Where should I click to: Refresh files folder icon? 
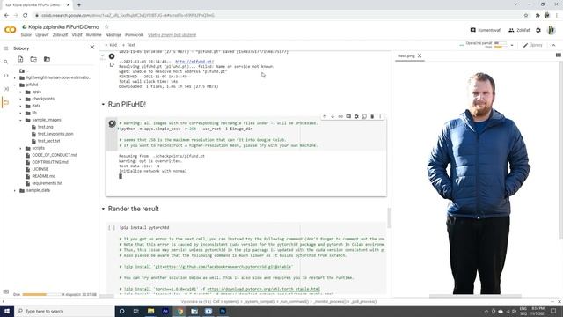coord(33,59)
